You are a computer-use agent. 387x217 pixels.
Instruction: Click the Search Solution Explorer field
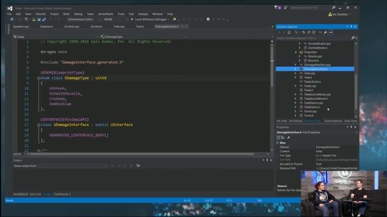click(x=313, y=38)
